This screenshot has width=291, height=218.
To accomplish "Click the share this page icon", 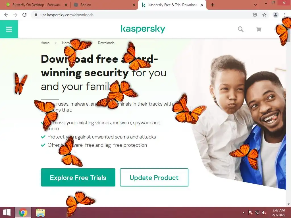I will (255, 15).
